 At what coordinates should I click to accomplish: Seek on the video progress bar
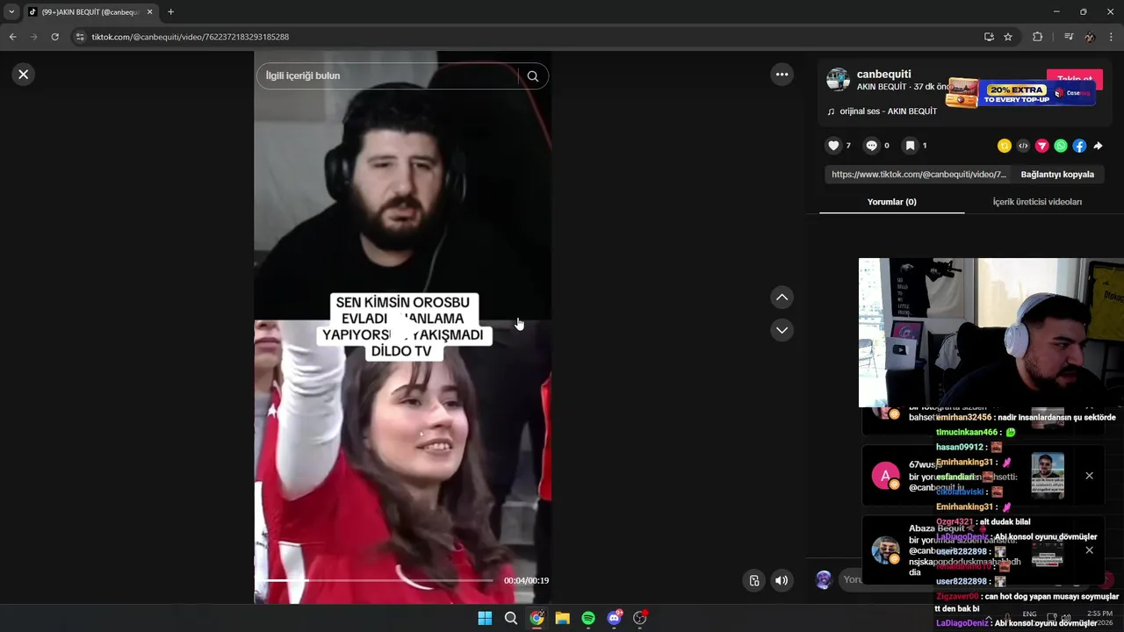(x=378, y=580)
